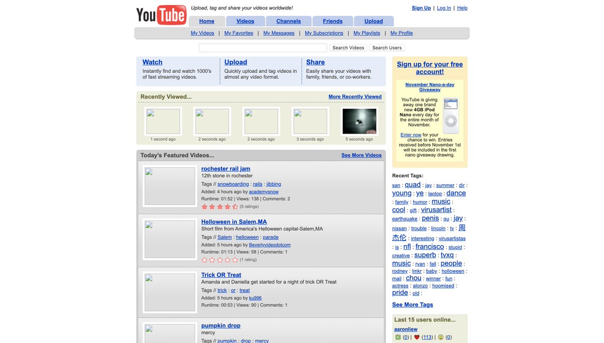Open uploader ku996's profile

point(255,298)
